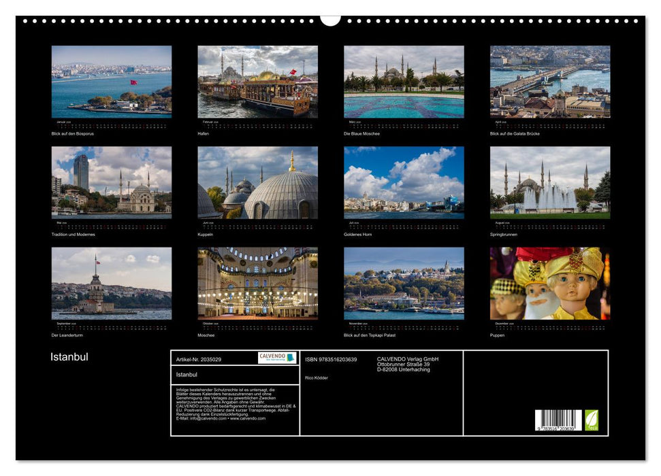Open the Blick auf den Bosporus photo
Image resolution: width=661 pixels, height=476 pixels.
click(x=112, y=82)
